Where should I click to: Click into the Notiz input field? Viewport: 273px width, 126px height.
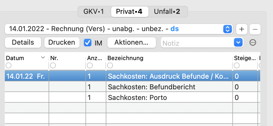click(197, 43)
